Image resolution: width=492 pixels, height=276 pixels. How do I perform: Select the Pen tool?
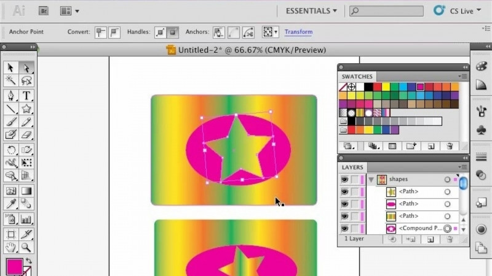click(10, 96)
